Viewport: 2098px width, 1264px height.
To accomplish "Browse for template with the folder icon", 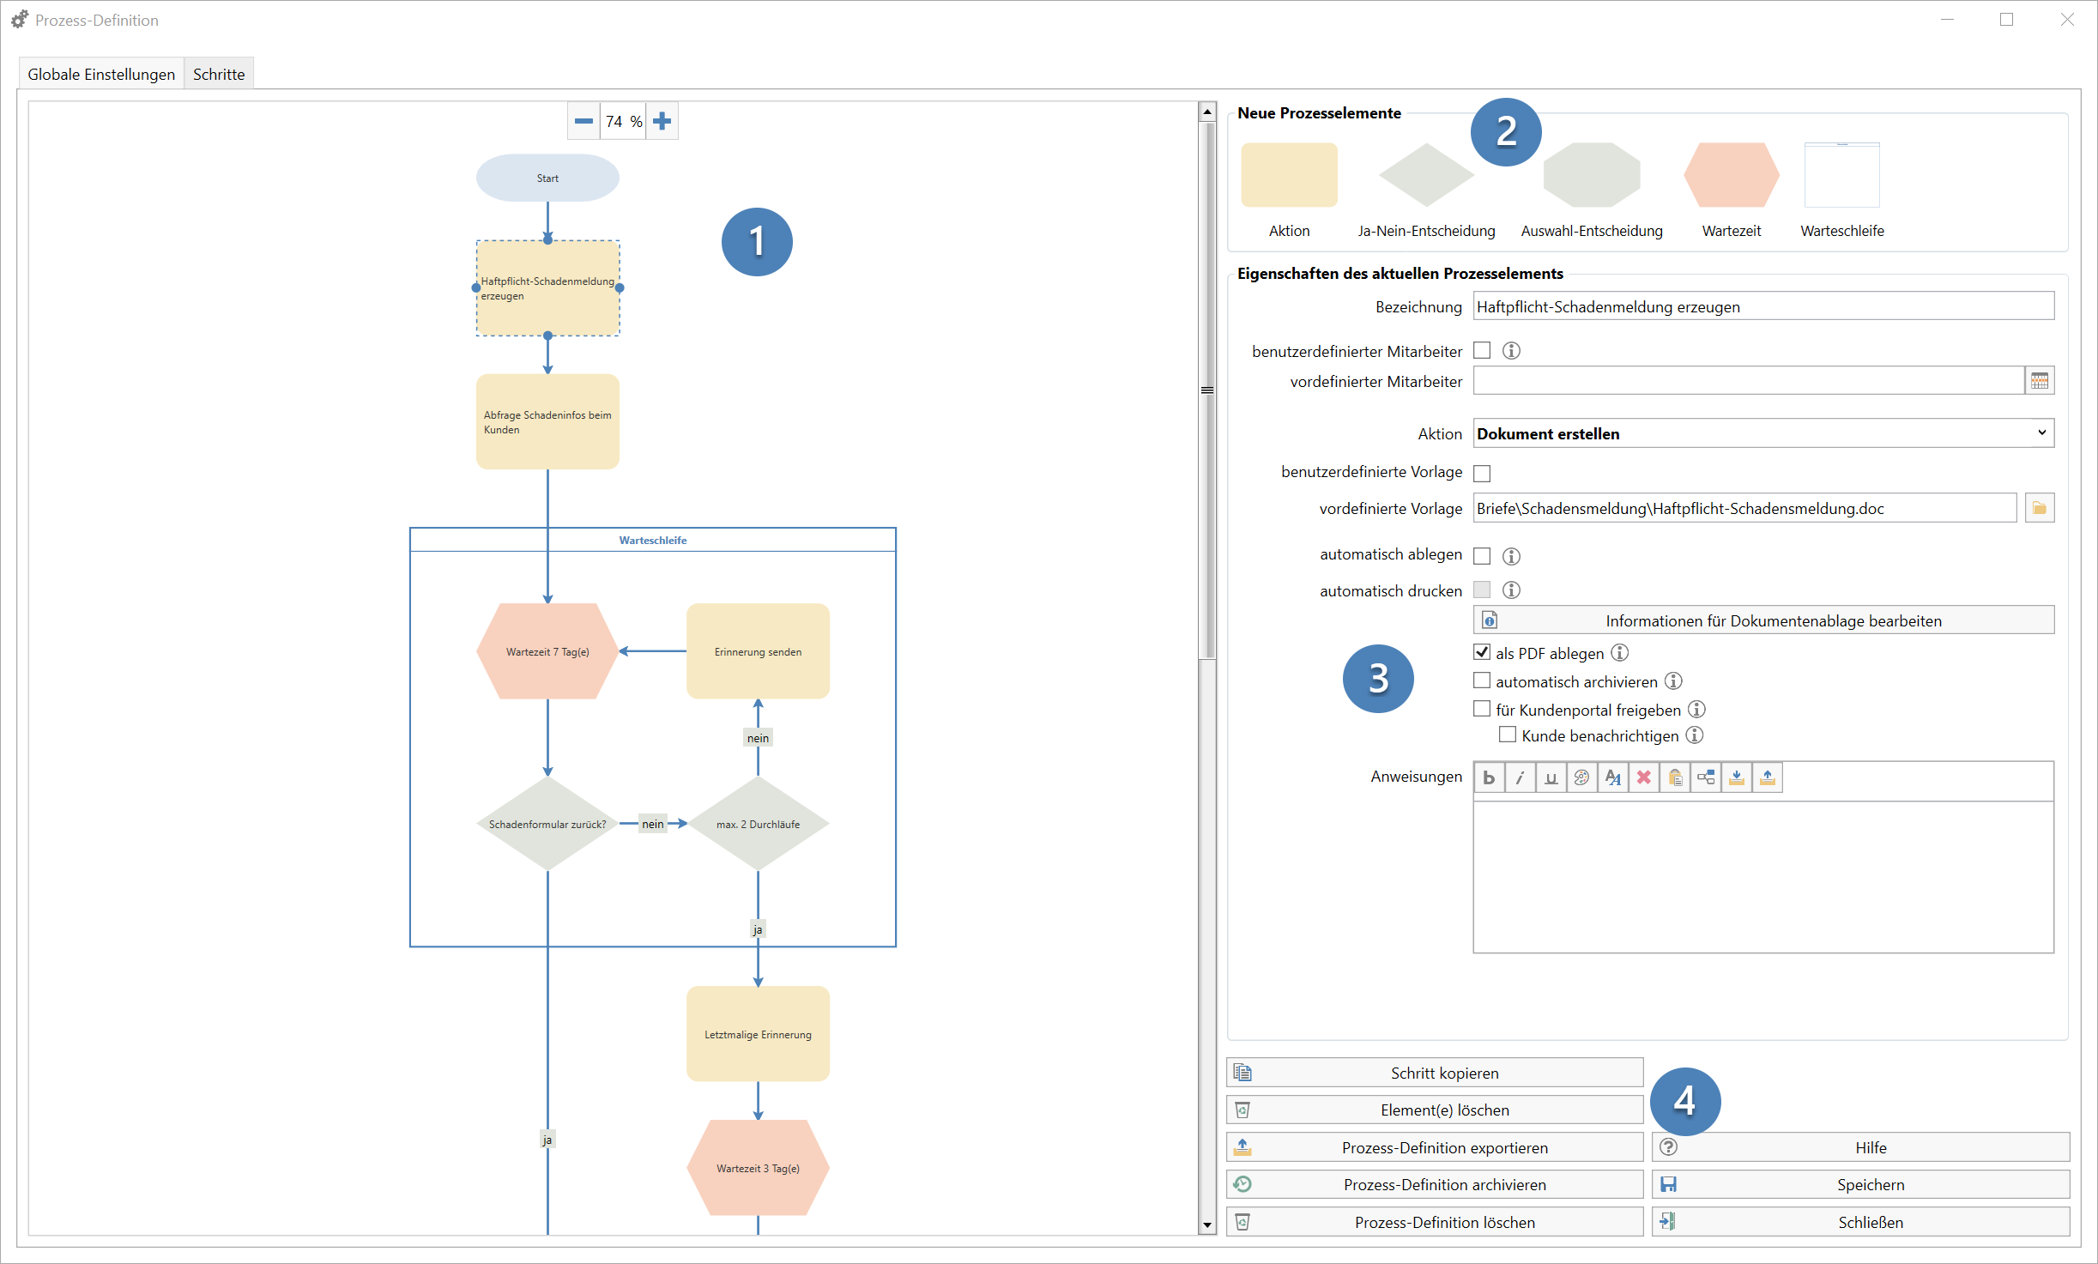I will pos(2040,508).
